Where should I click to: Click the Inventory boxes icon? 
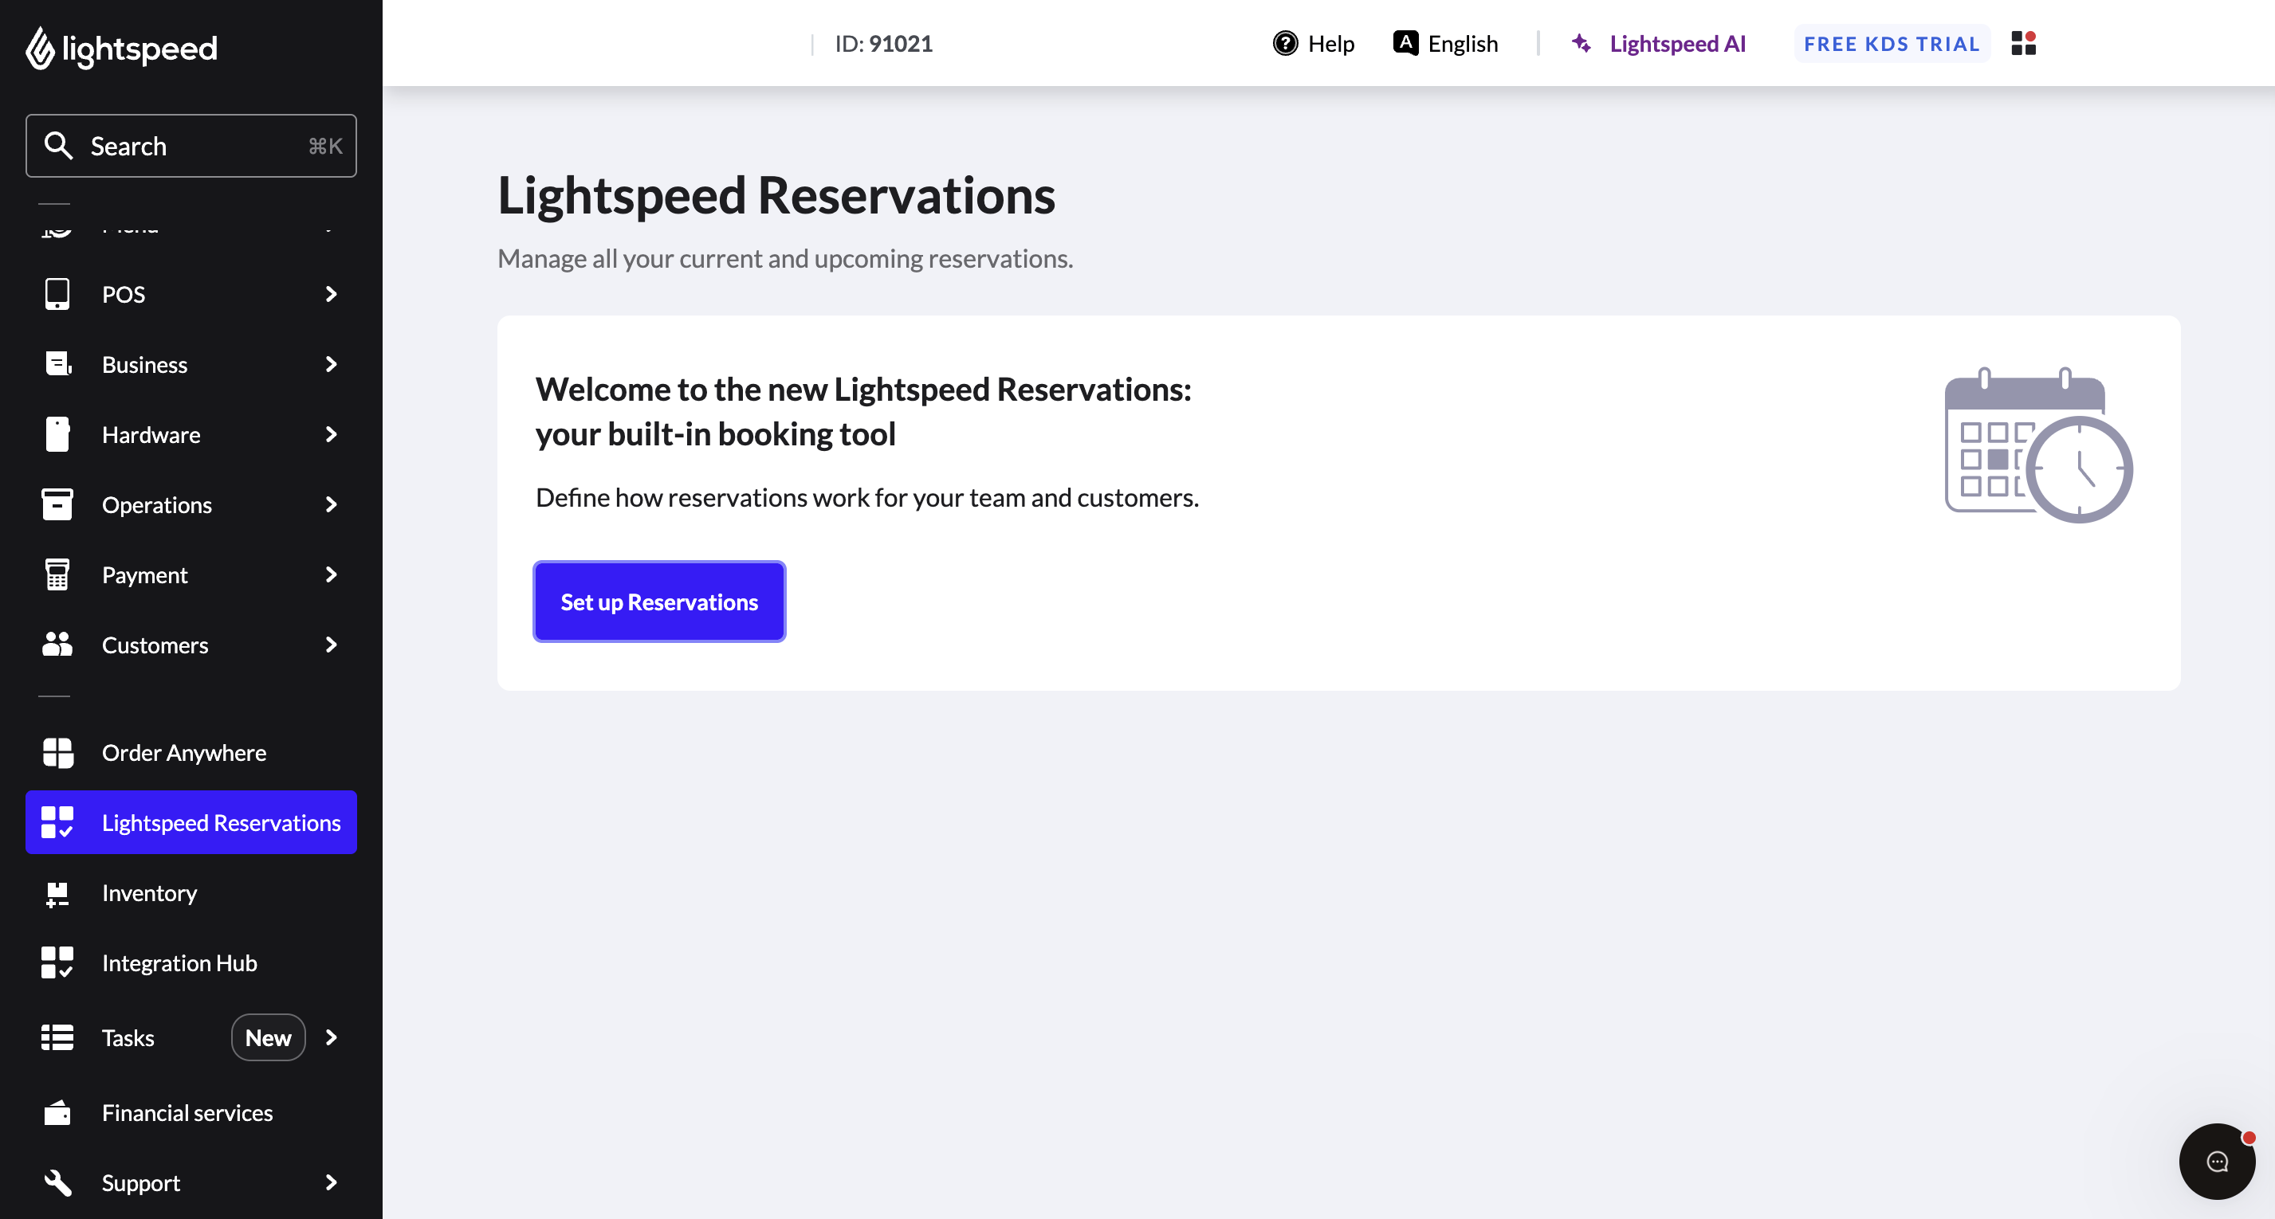click(57, 893)
